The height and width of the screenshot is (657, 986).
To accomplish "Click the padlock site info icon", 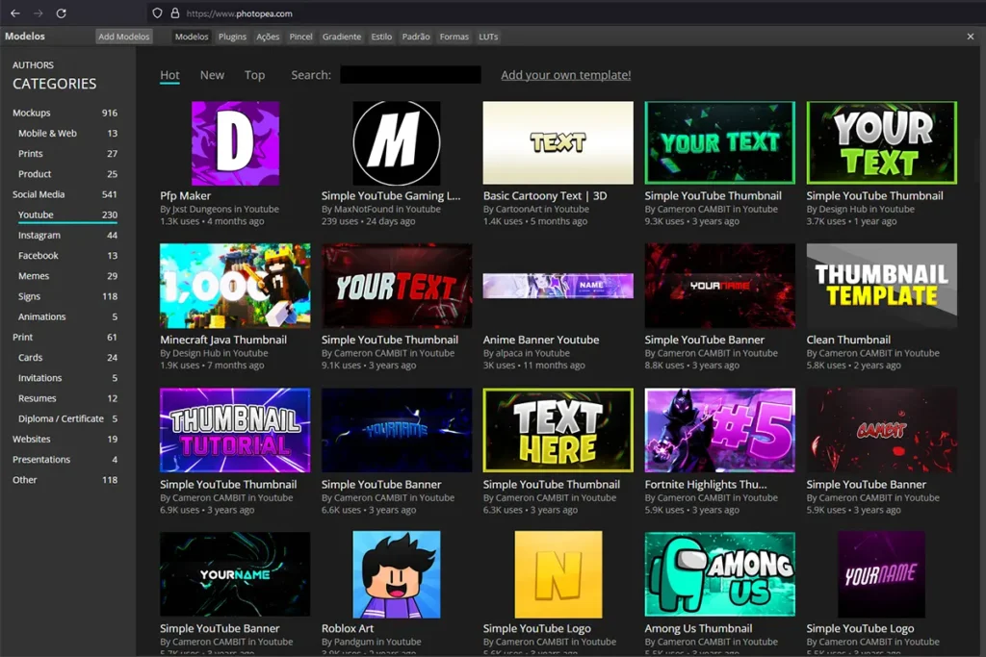I will [175, 13].
